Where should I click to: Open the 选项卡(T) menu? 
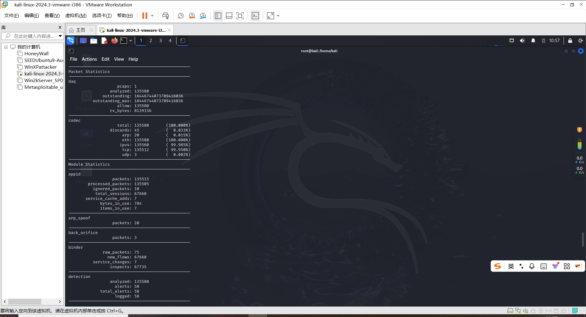coord(102,16)
